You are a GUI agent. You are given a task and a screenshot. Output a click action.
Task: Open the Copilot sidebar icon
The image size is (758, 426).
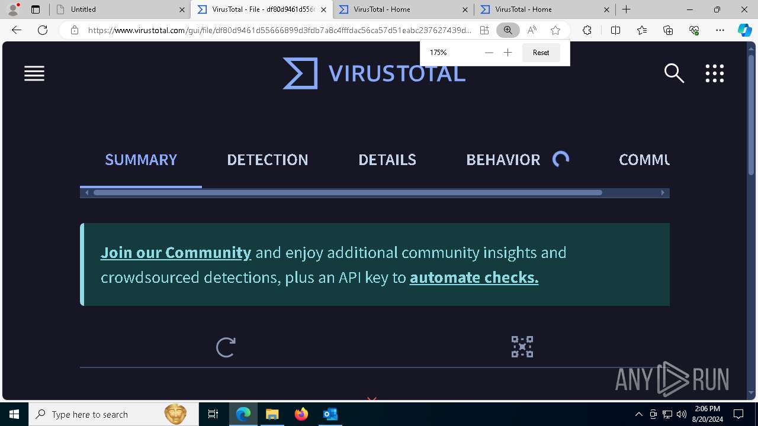point(745,30)
